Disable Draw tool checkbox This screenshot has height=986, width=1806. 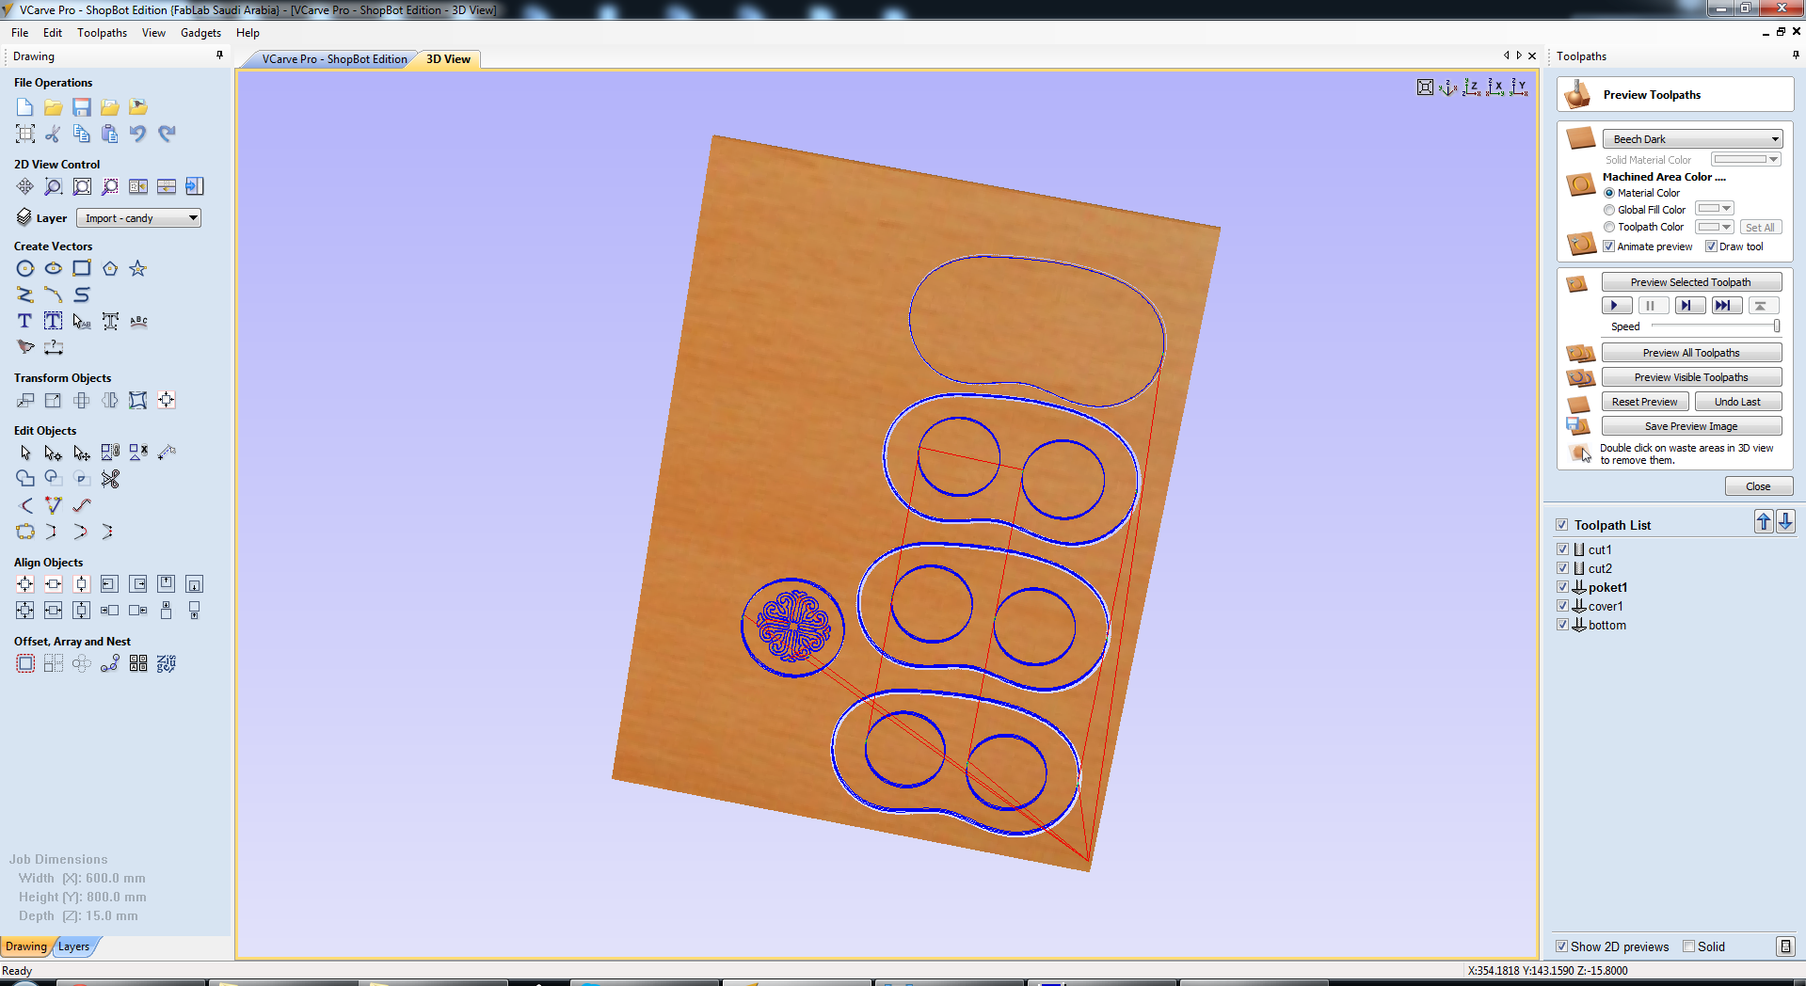click(1712, 246)
